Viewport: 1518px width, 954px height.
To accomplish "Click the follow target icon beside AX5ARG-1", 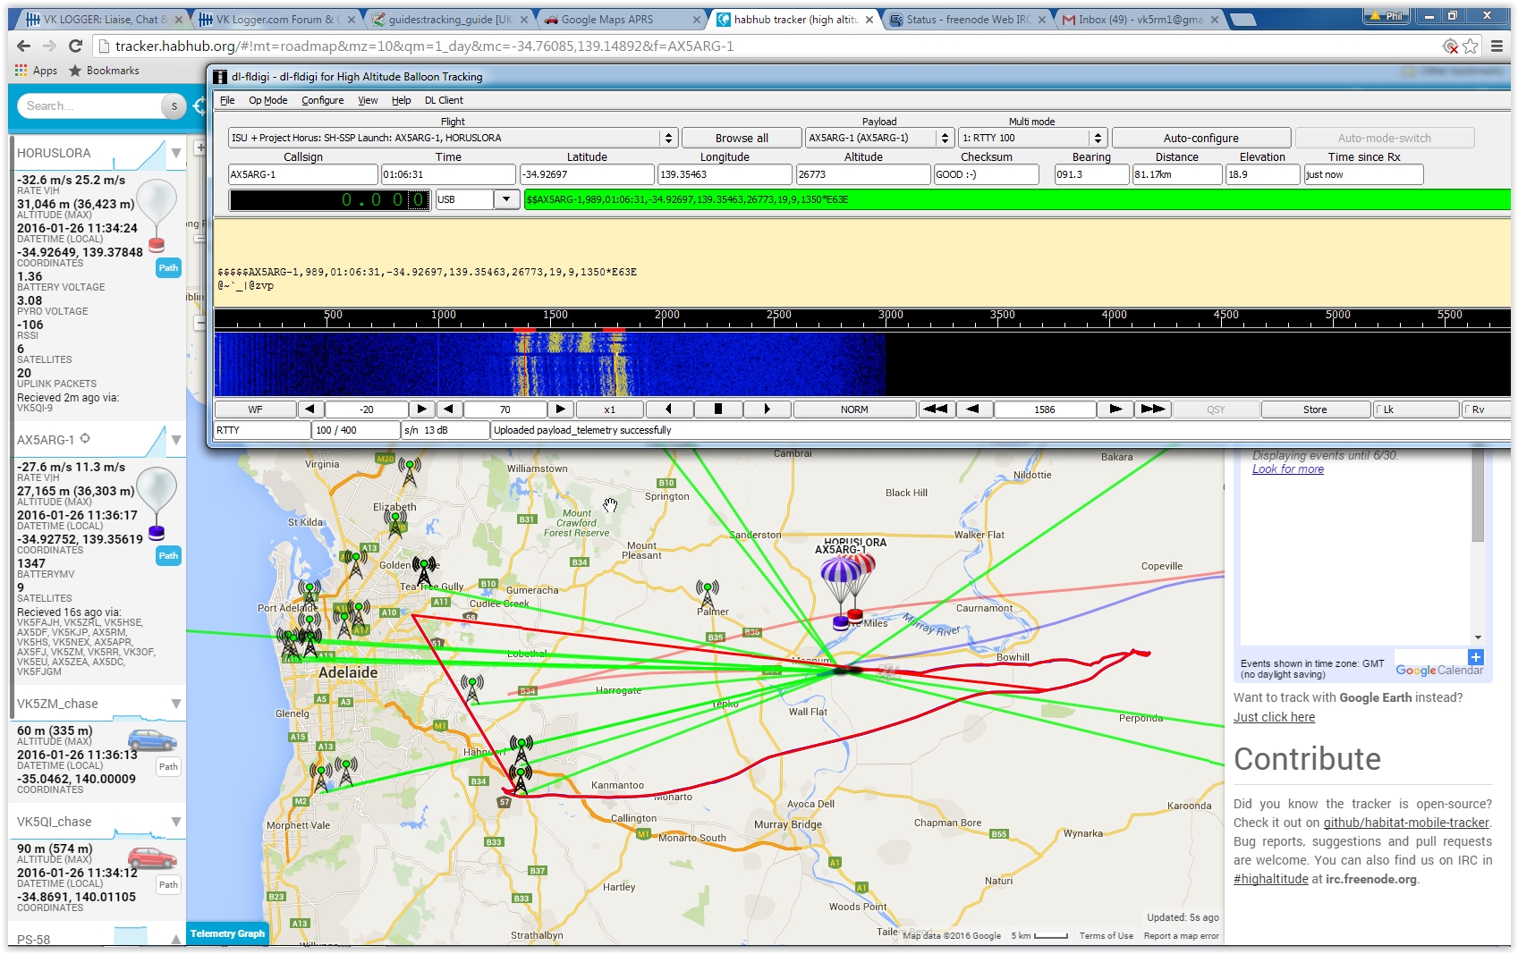I will tap(85, 439).
